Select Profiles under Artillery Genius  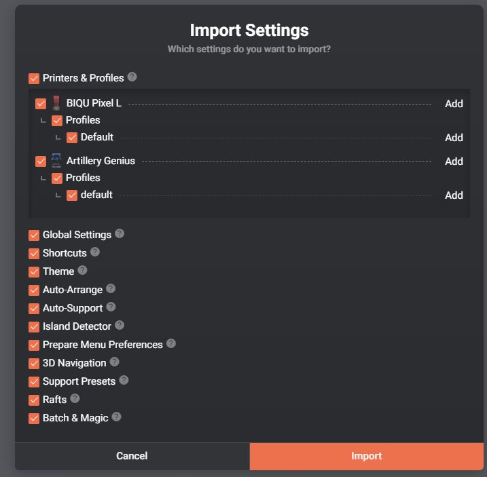pyautogui.click(x=57, y=178)
